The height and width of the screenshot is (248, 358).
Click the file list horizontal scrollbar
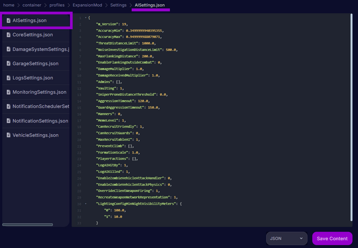[28, 224]
